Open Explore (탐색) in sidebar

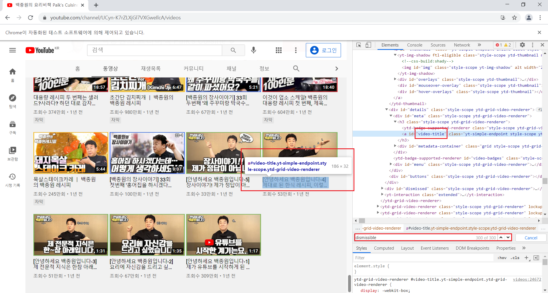(13, 101)
